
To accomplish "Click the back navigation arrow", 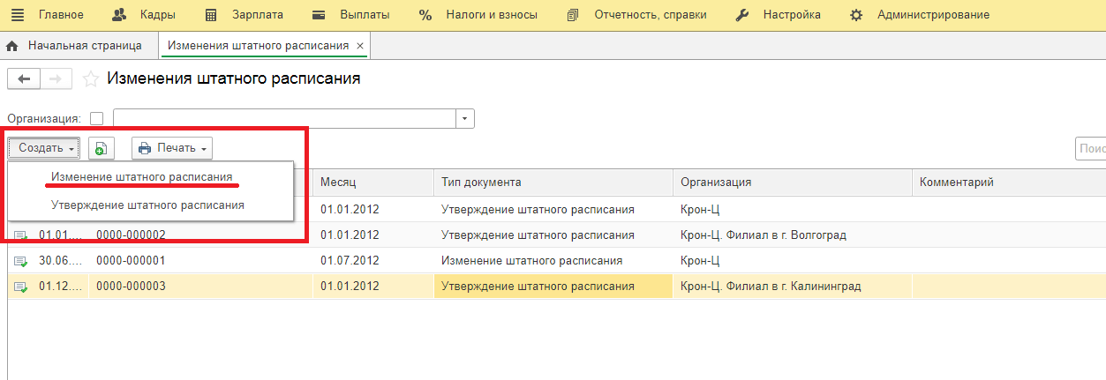I will point(24,79).
